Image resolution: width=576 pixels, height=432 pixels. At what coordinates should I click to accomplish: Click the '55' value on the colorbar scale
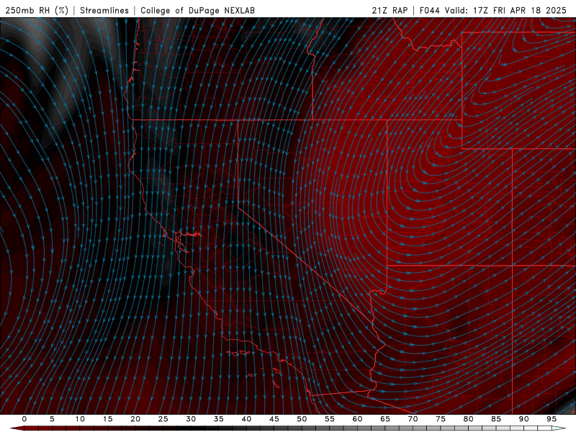tap(330, 419)
